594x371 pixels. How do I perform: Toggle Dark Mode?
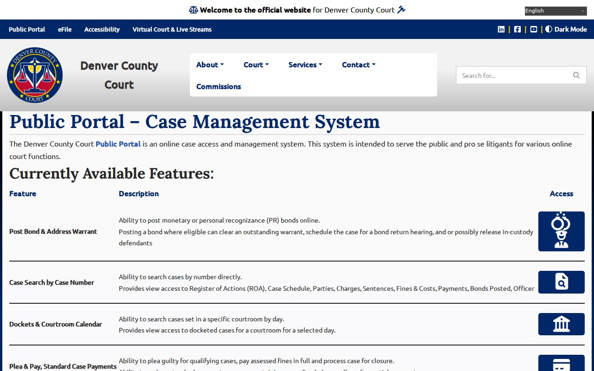(566, 29)
